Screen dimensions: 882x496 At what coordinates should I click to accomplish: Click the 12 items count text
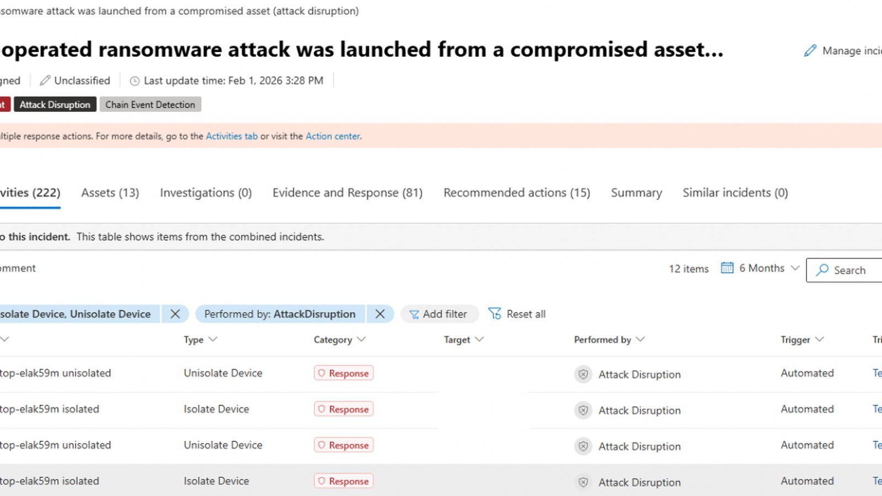[689, 268]
